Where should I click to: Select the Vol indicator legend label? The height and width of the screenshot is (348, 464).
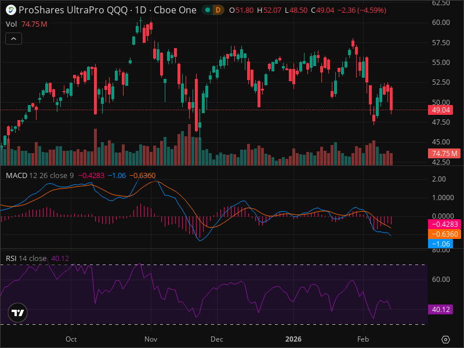click(11, 24)
